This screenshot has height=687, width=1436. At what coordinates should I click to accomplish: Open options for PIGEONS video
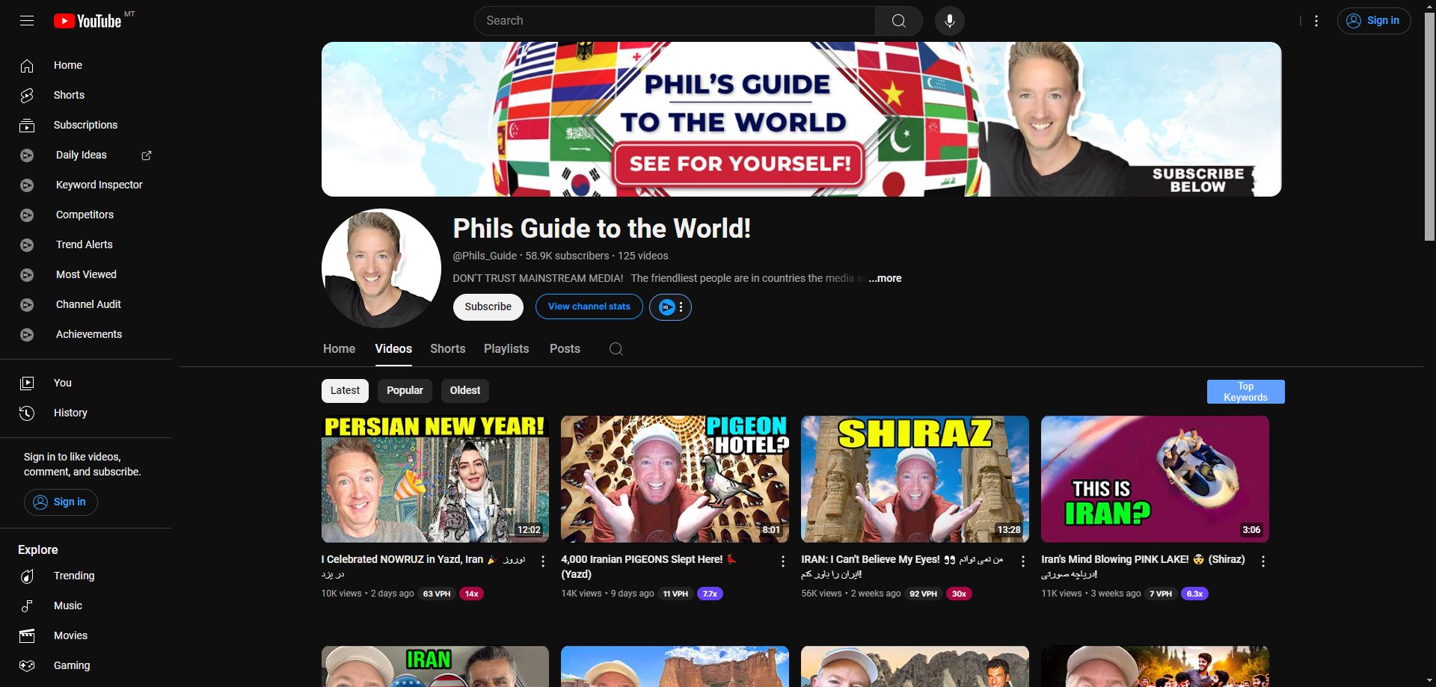coord(783,561)
